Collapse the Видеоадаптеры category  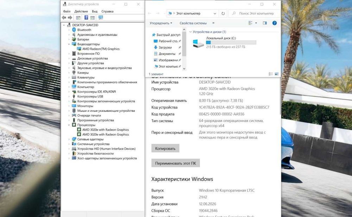[x=69, y=44]
